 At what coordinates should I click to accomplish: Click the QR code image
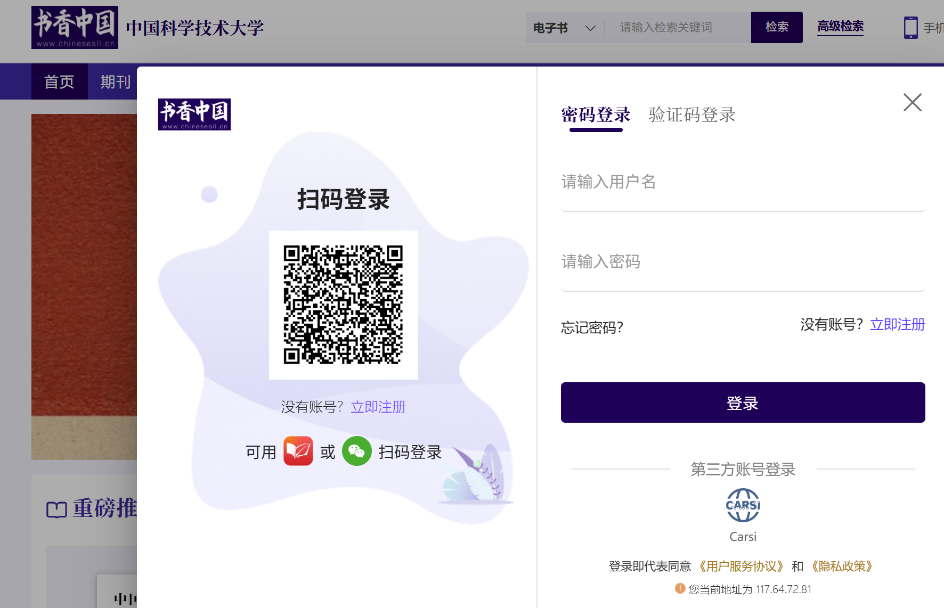(x=343, y=305)
